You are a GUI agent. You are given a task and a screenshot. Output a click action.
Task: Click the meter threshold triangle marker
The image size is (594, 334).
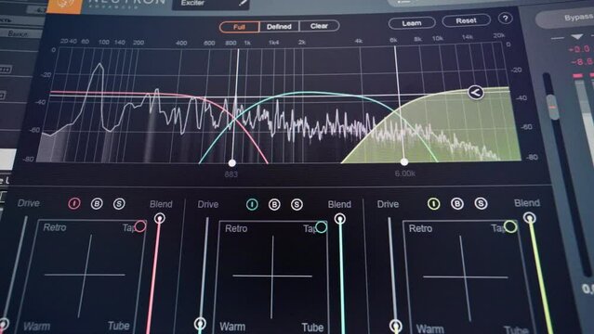click(x=577, y=37)
